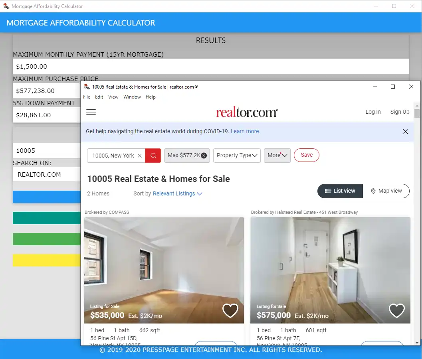
Task: Click the 10005 zip code field in calculator
Action: (x=47, y=151)
